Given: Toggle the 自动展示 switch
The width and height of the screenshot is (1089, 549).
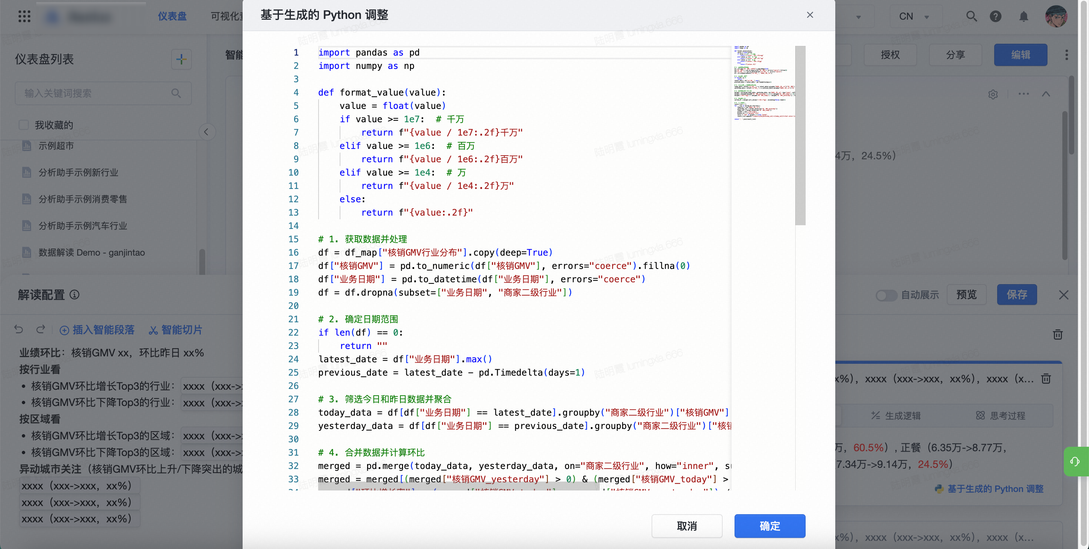Looking at the screenshot, I should pos(886,295).
